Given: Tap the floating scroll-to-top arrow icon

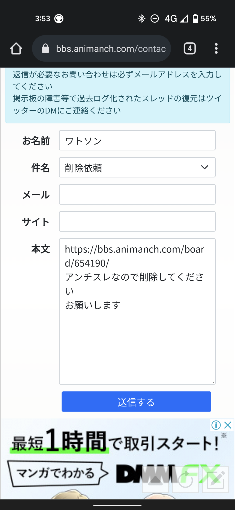Looking at the screenshot, I should (x=156, y=480).
